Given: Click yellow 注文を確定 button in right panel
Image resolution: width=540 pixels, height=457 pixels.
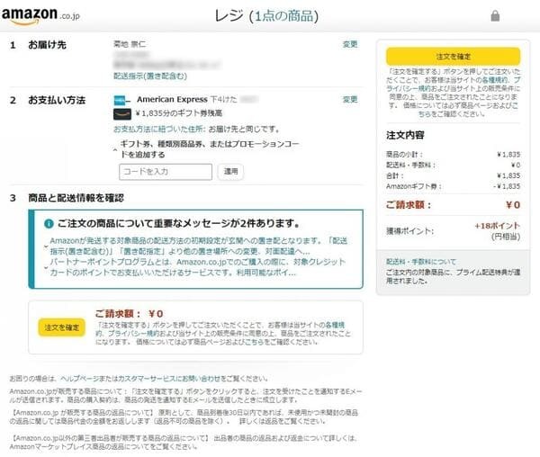Looking at the screenshot, I should pyautogui.click(x=453, y=57).
